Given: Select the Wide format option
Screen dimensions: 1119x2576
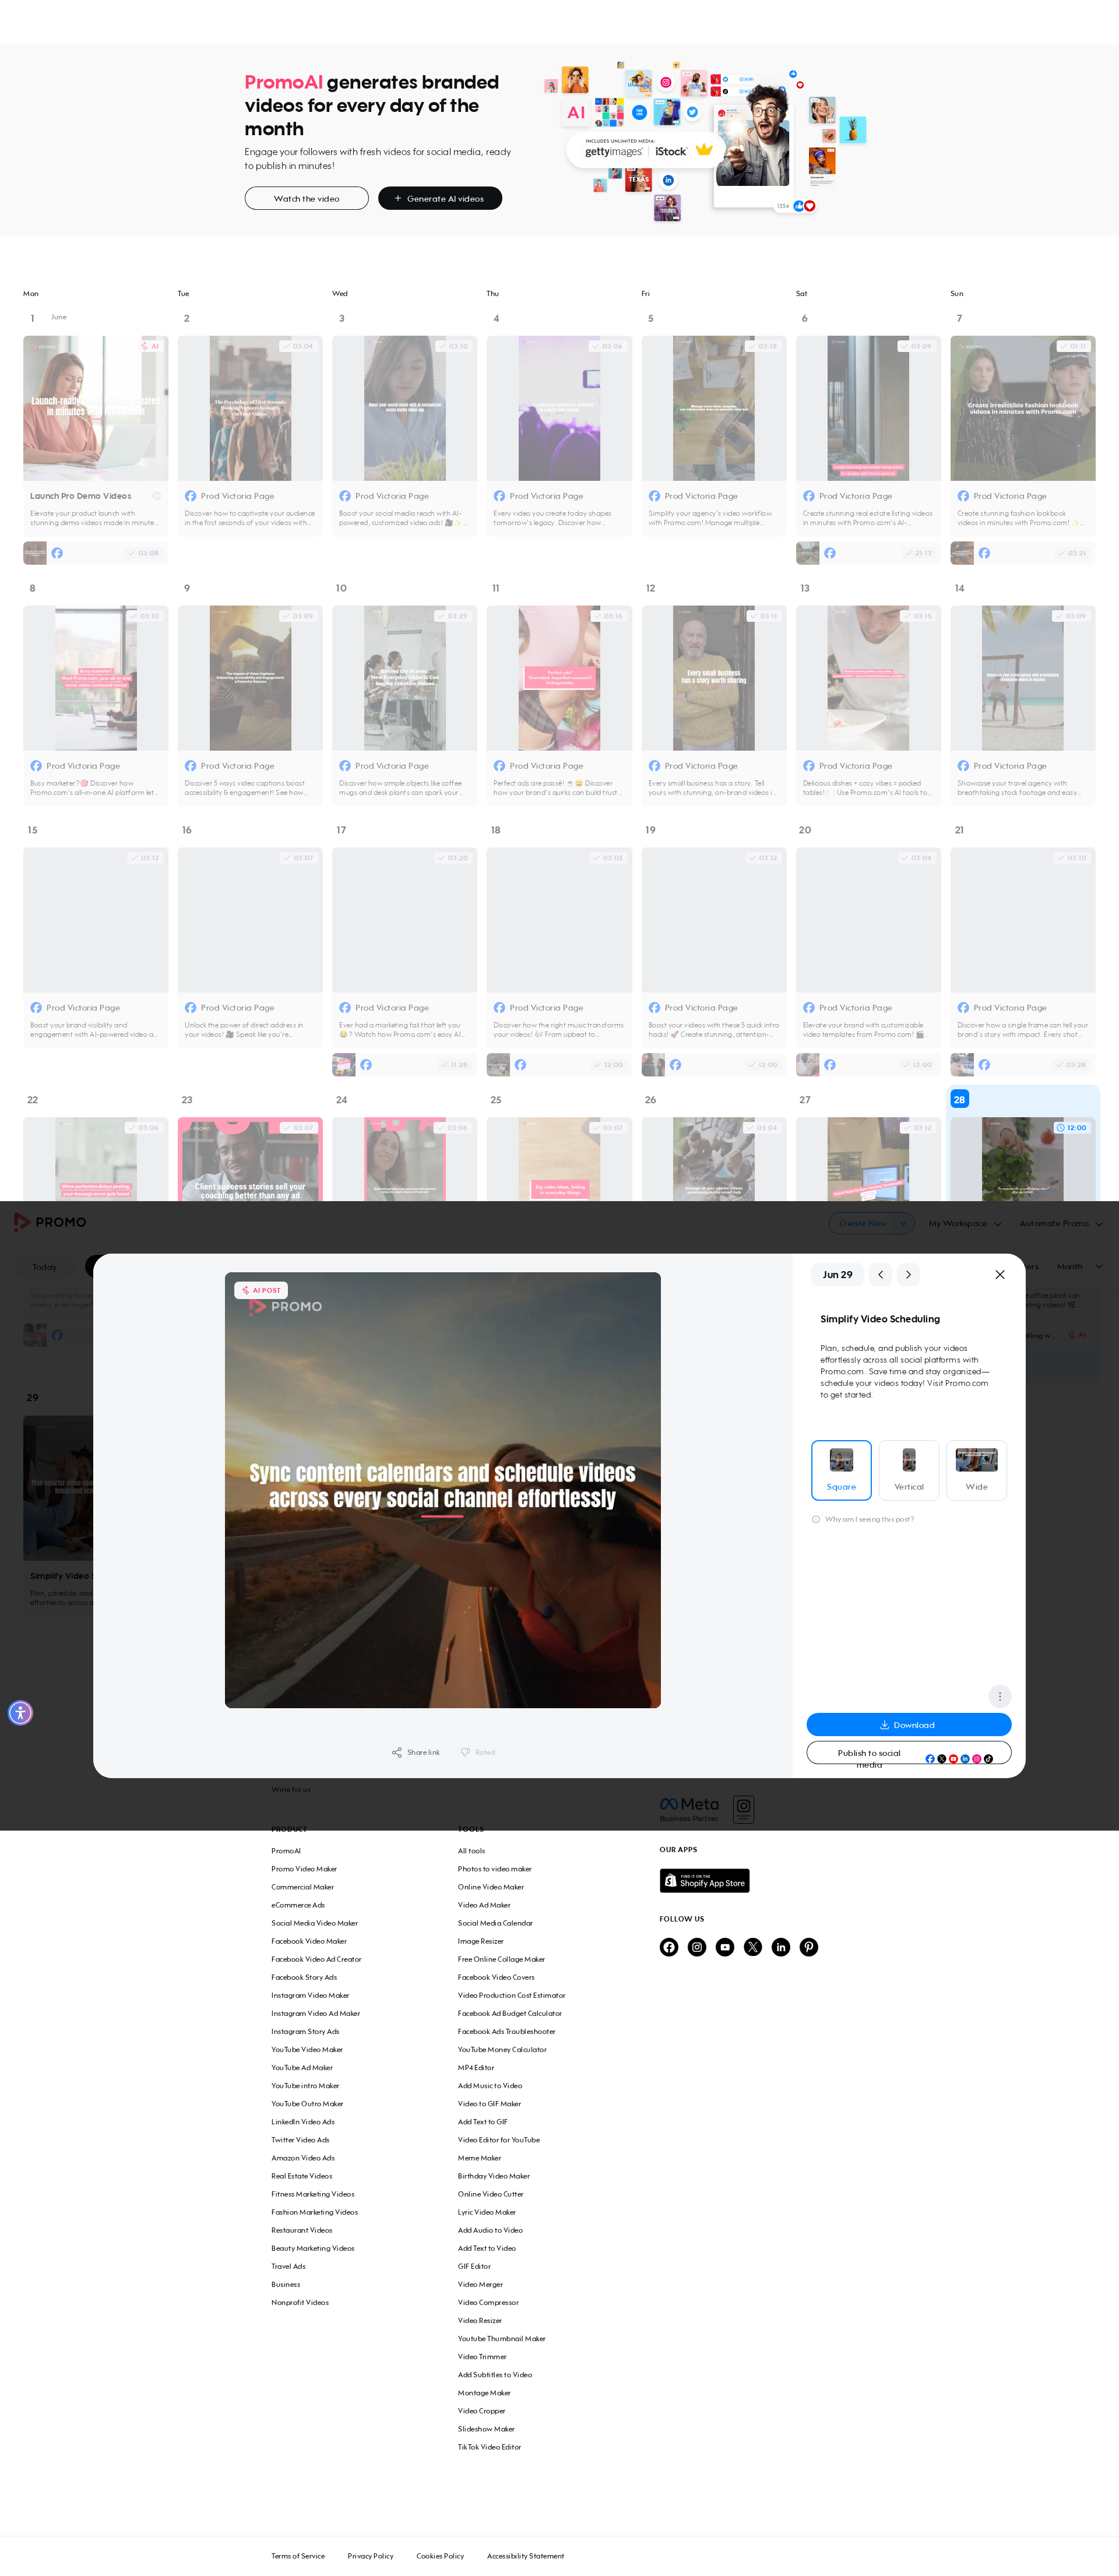Looking at the screenshot, I should pos(976,1470).
